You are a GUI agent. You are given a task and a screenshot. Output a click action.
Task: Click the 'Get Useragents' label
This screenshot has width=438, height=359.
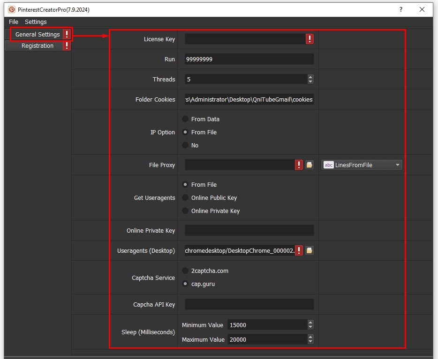154,198
